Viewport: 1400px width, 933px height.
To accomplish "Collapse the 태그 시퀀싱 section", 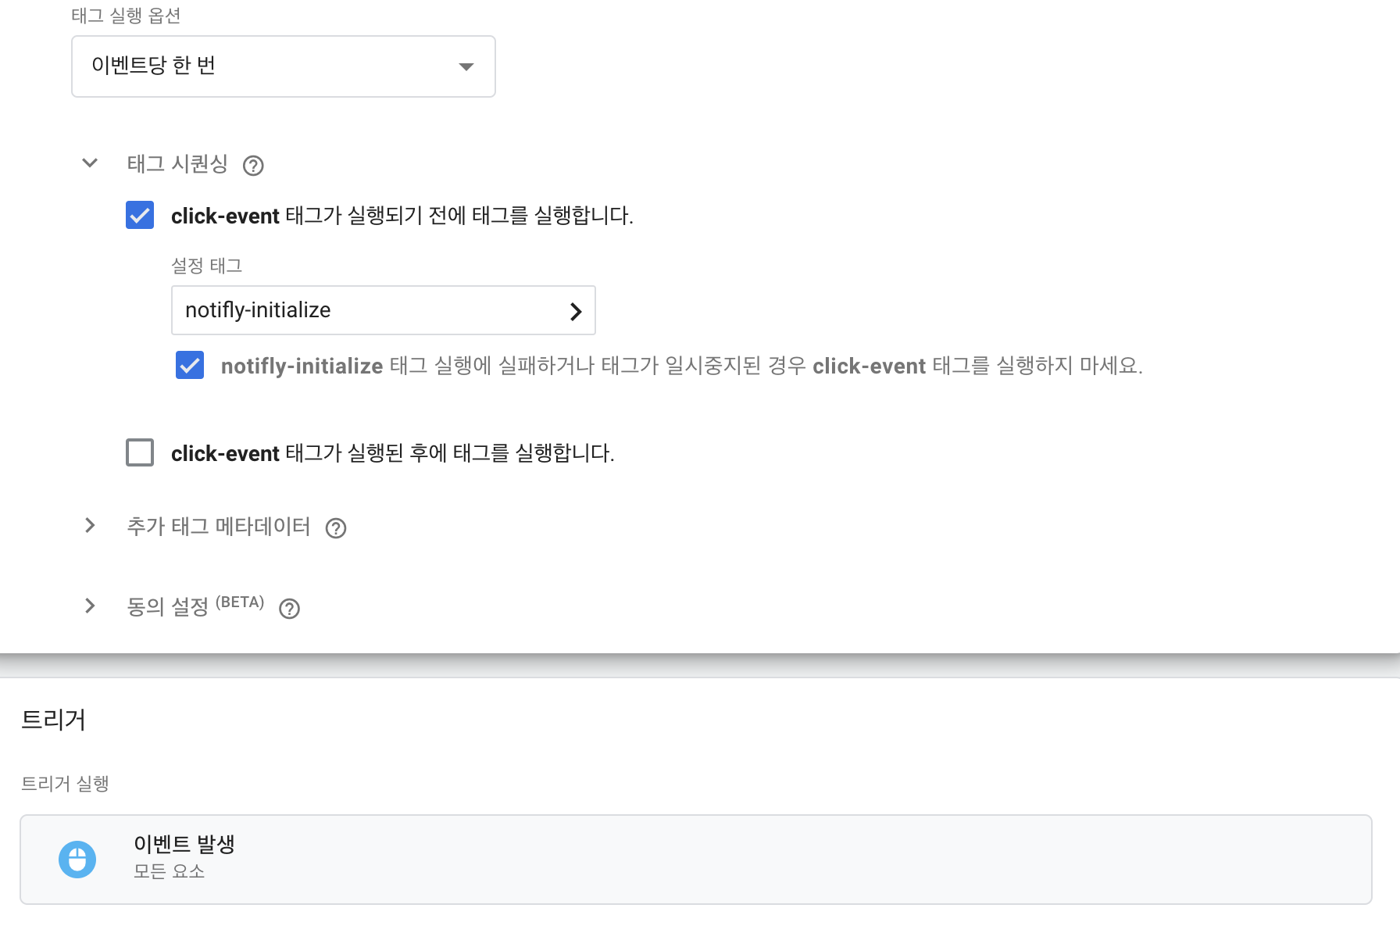I will point(89,163).
